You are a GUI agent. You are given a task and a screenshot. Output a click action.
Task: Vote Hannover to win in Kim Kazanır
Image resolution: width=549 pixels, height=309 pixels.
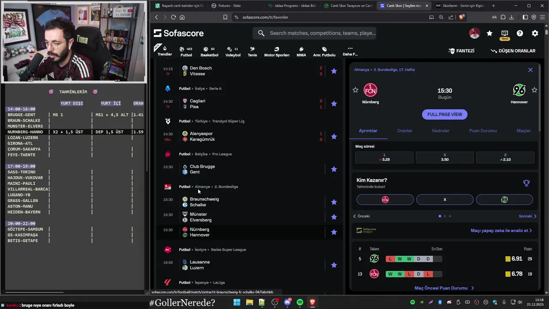tap(504, 200)
